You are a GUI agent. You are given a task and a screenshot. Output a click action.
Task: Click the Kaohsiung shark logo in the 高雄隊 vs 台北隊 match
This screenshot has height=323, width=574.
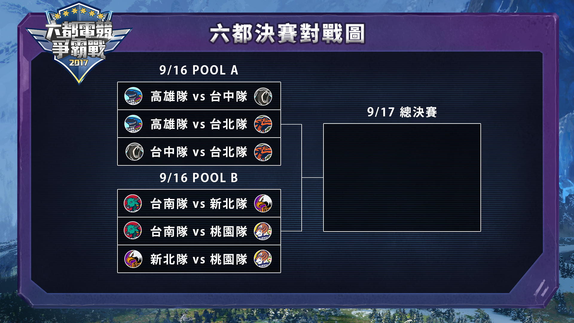(133, 124)
